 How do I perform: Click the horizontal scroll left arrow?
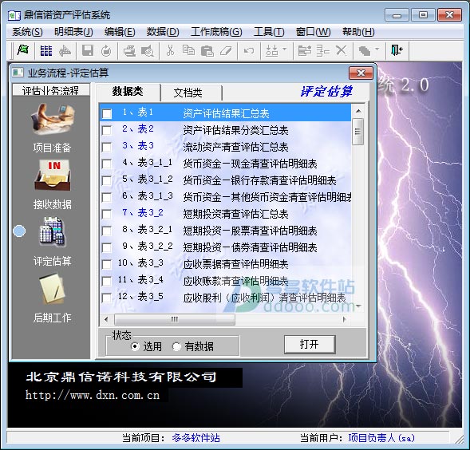pyautogui.click(x=106, y=320)
